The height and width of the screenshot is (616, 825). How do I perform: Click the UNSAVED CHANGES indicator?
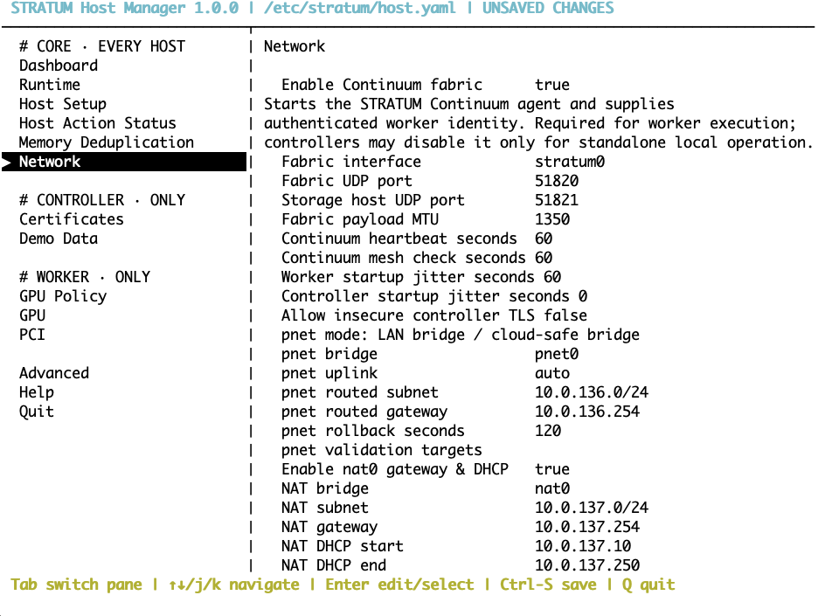[548, 8]
